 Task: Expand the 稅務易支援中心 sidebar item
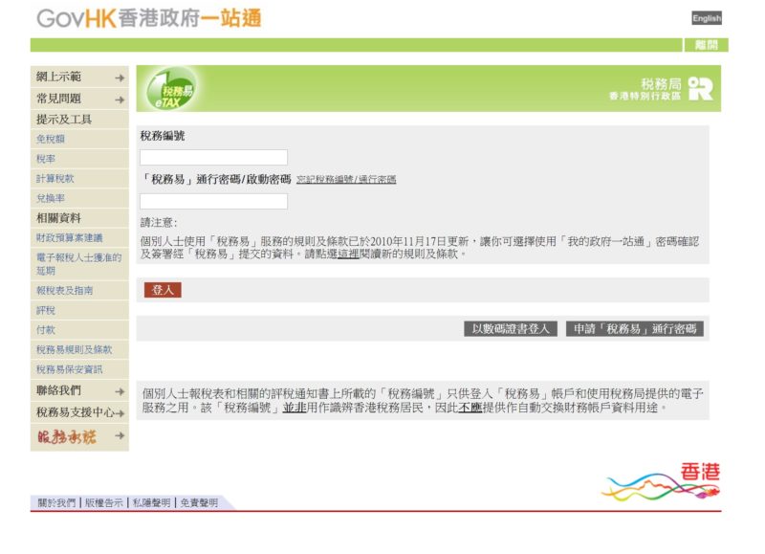tap(80, 413)
